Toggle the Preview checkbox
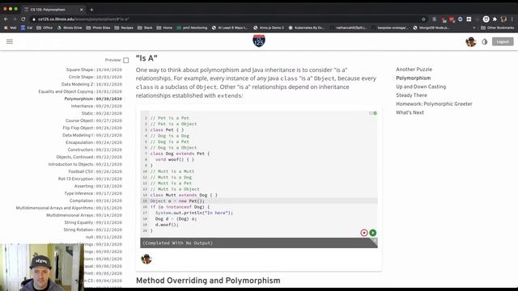 126,60
